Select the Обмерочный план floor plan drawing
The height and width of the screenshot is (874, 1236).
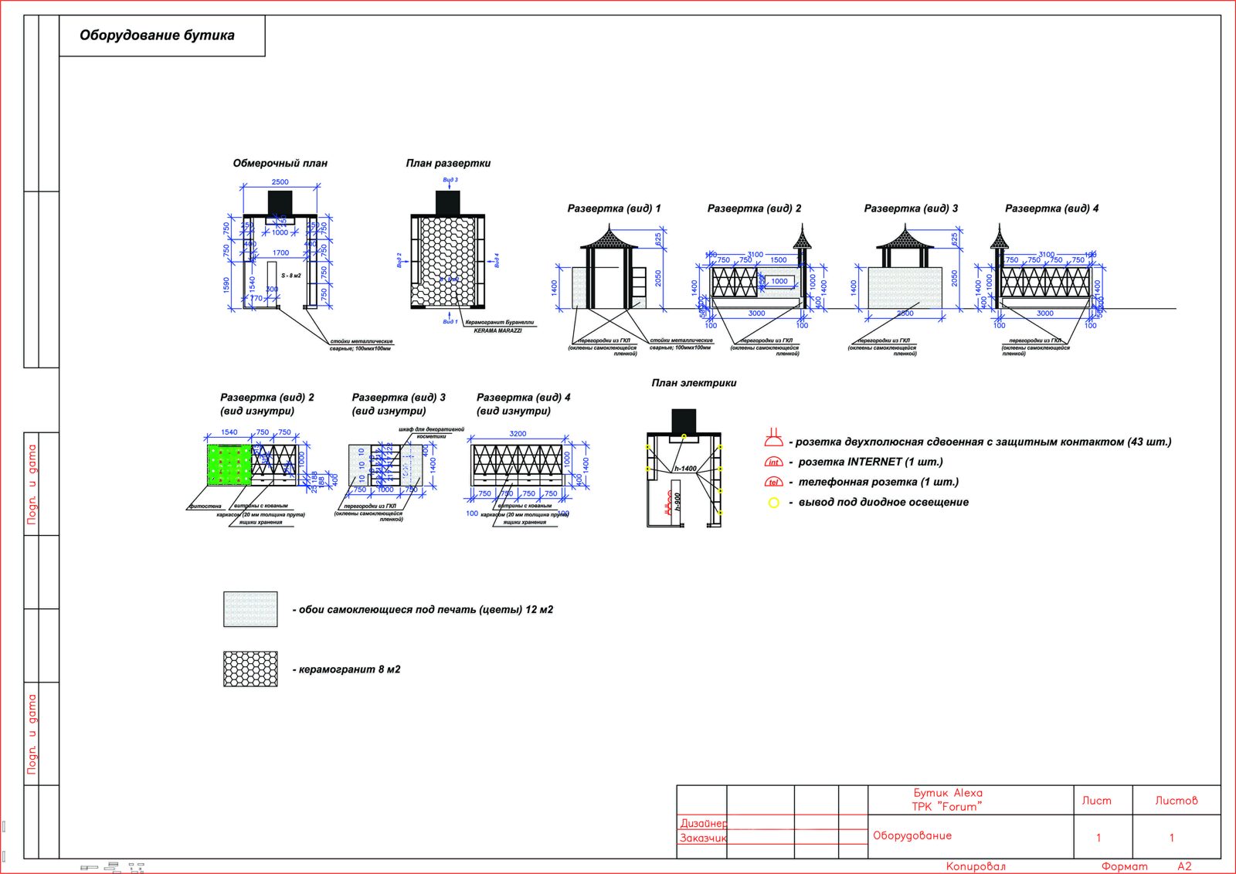280,249
